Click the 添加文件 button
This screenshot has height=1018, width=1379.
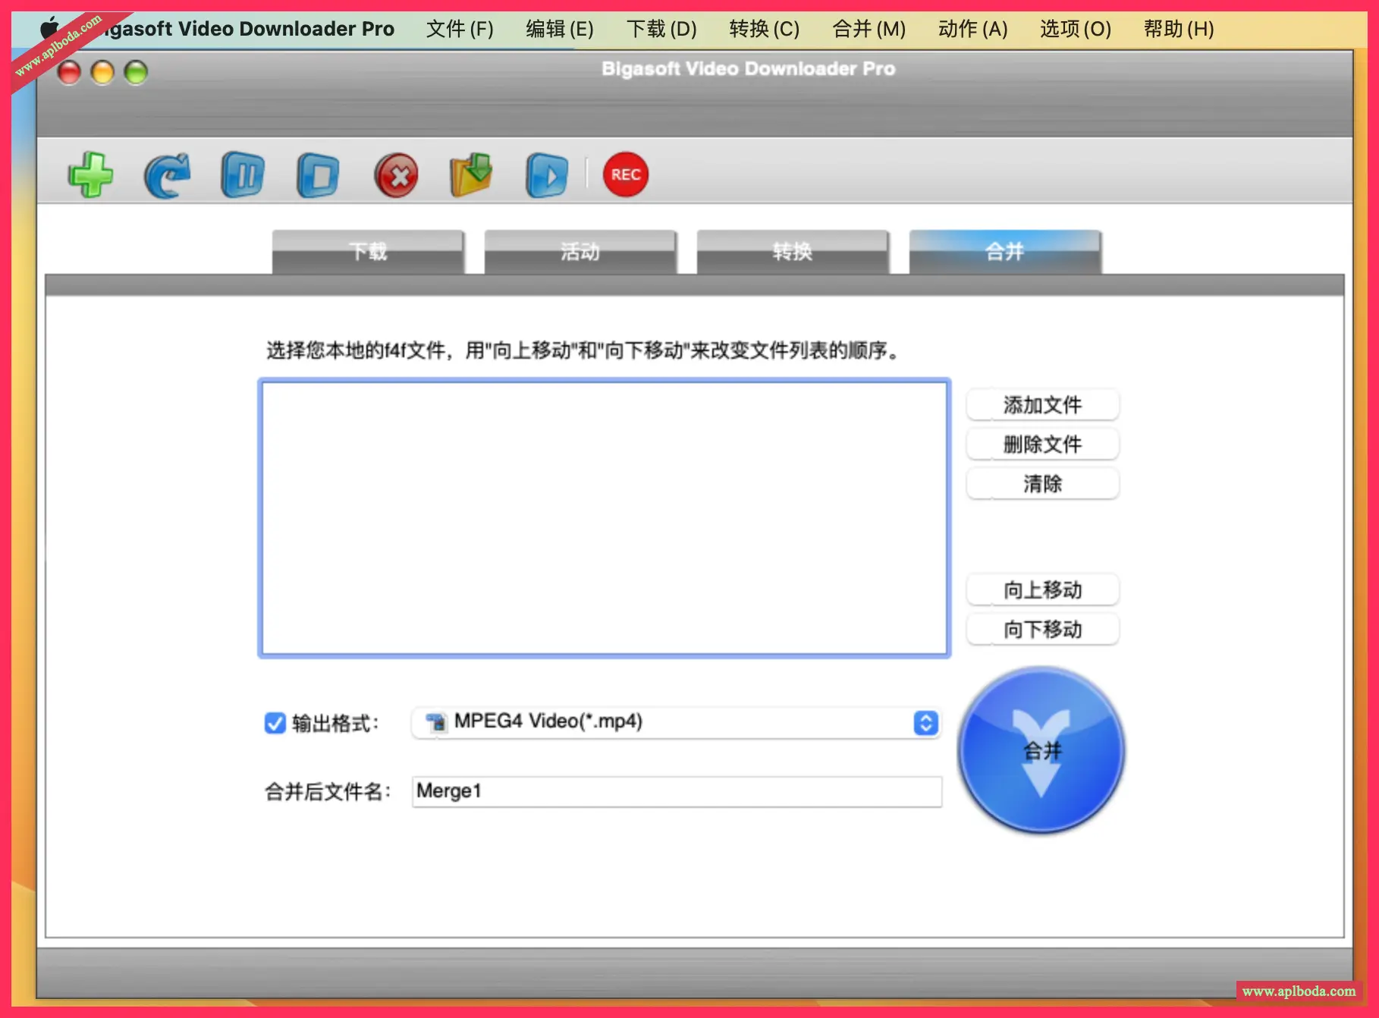pyautogui.click(x=1042, y=405)
